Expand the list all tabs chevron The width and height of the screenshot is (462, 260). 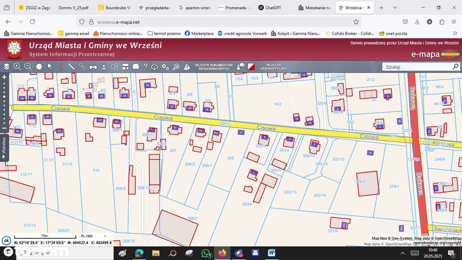395,8
